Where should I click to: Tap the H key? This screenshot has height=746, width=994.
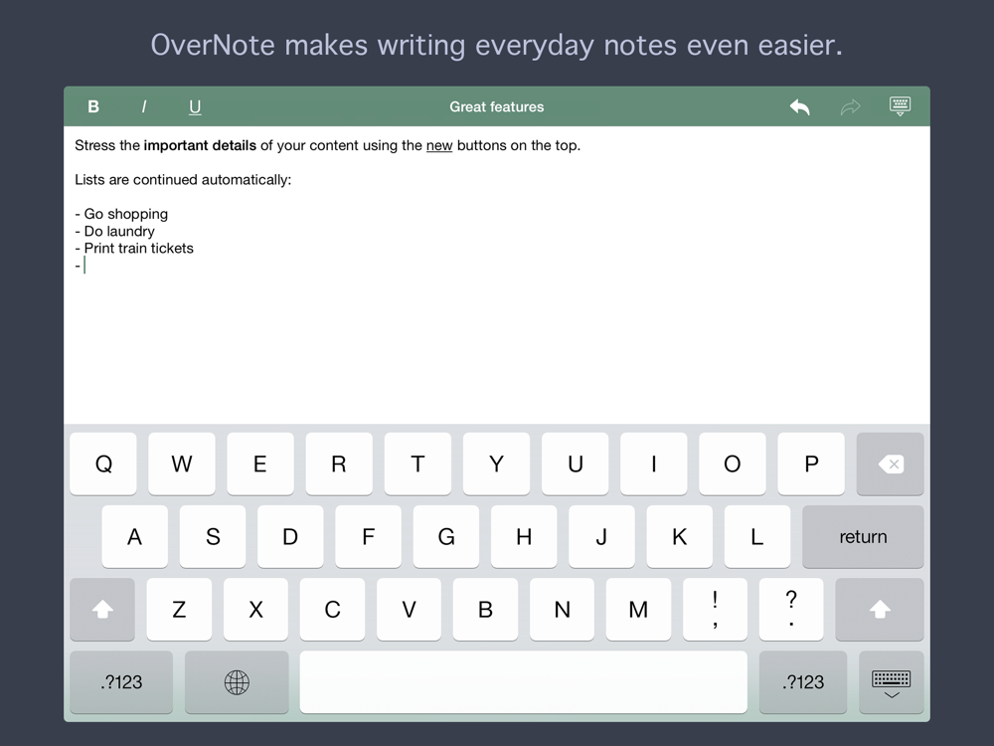(x=524, y=537)
